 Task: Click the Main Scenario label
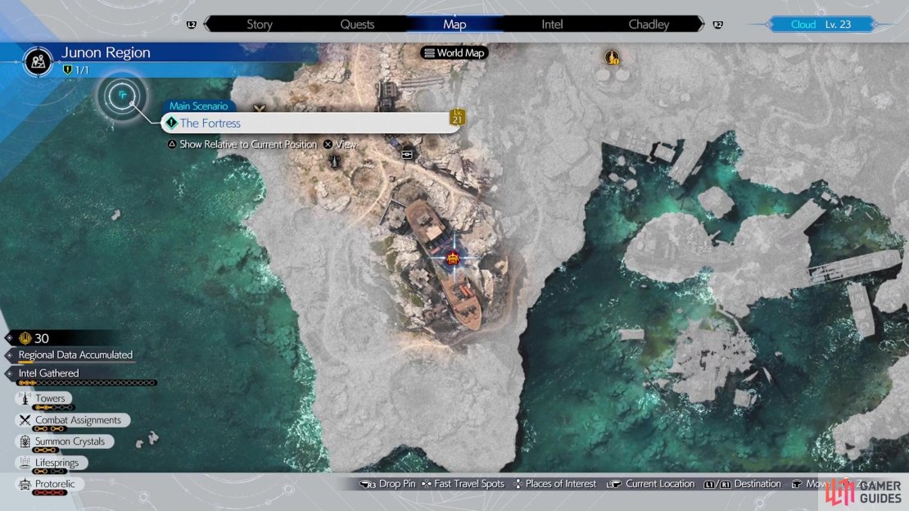pos(198,106)
